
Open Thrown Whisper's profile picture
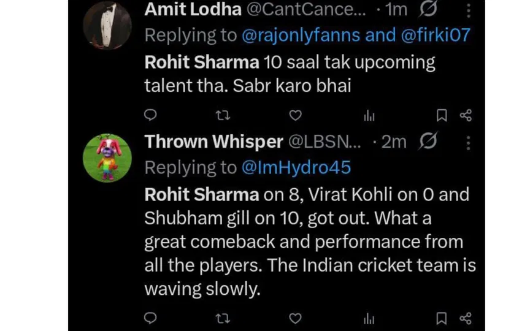coord(107,158)
